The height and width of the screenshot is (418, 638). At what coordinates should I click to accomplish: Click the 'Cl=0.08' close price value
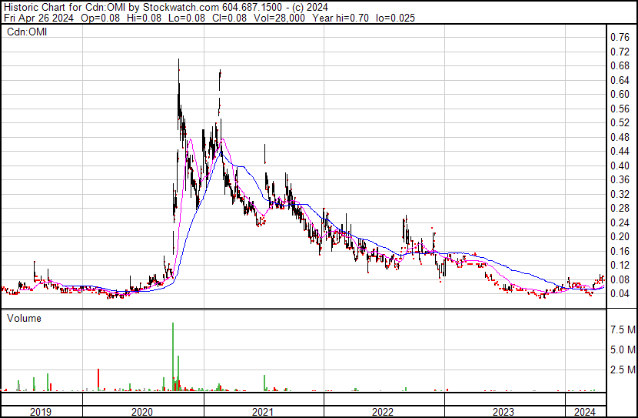click(x=231, y=18)
